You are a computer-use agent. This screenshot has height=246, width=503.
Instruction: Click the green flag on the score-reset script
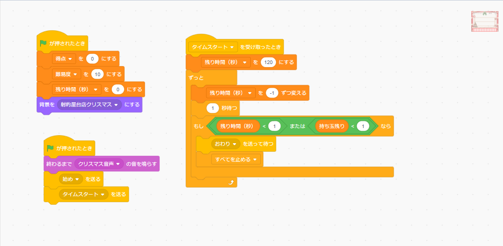(x=43, y=44)
